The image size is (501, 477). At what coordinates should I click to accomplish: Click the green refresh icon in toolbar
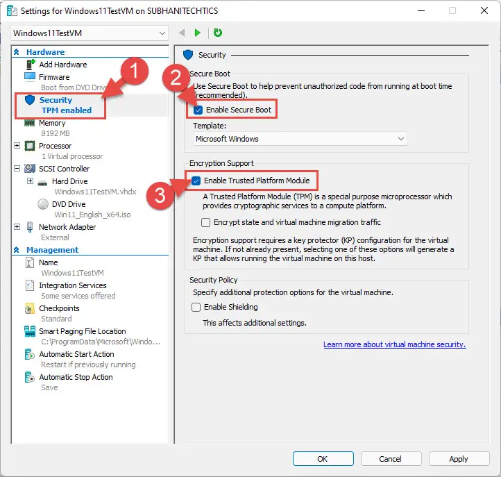(218, 33)
